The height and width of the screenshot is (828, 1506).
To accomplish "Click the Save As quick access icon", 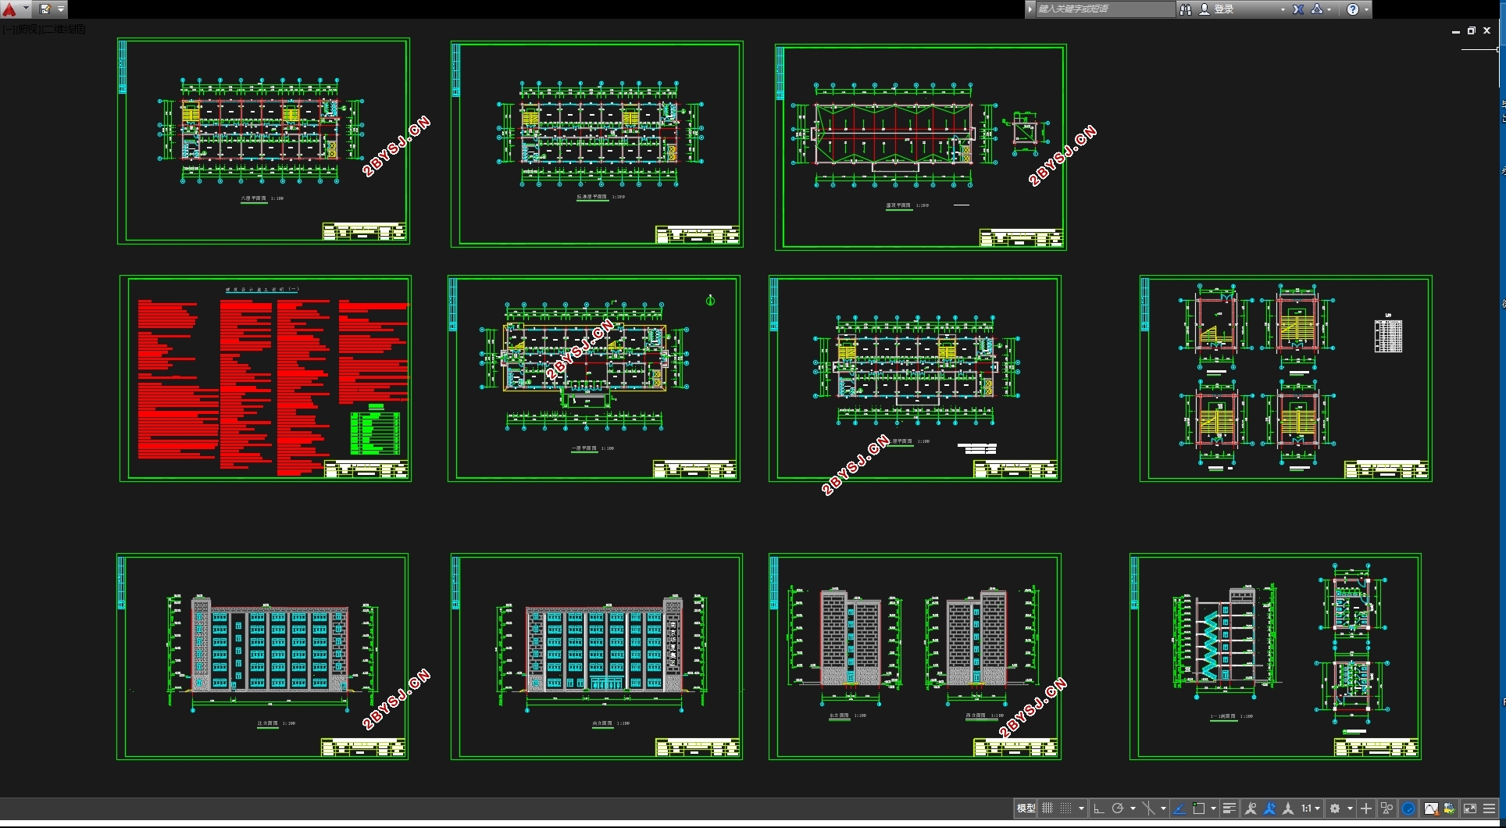I will pyautogui.click(x=45, y=9).
